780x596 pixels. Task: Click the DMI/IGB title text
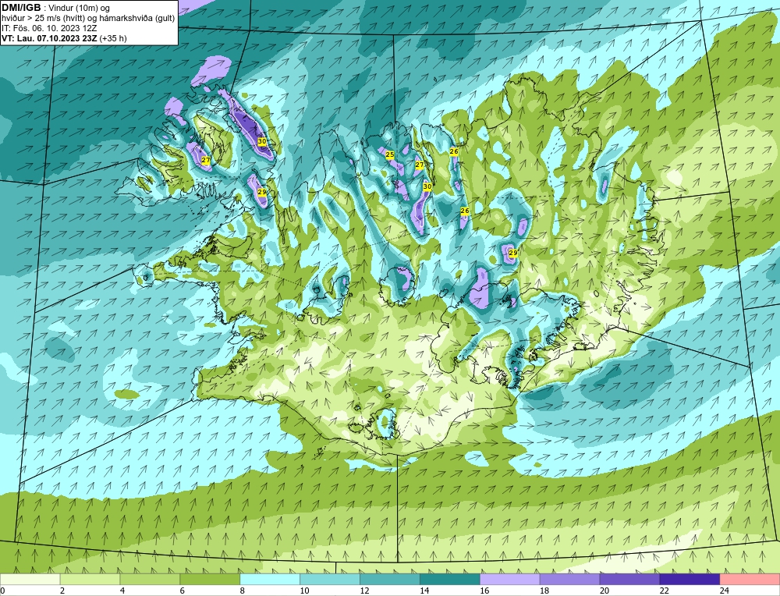[21, 8]
